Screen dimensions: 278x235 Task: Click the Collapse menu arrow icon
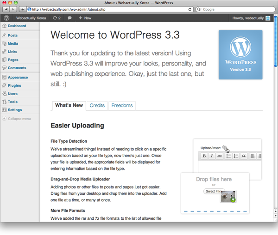point(4,118)
